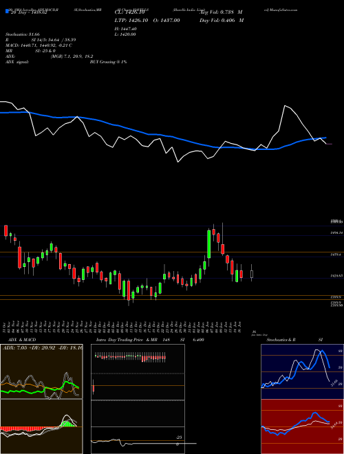Click the 'Stochastics & R SI' panel heading

294,340
